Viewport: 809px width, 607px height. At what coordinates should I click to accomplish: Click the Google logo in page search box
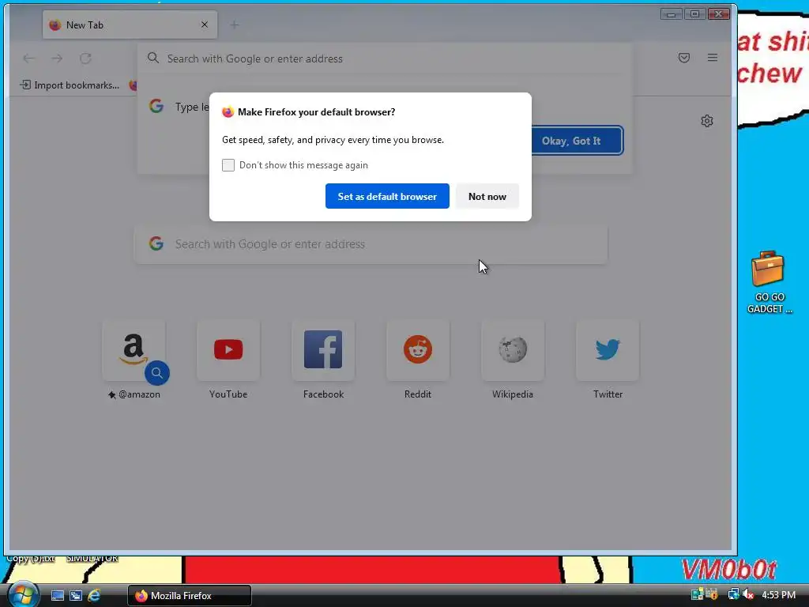click(156, 243)
